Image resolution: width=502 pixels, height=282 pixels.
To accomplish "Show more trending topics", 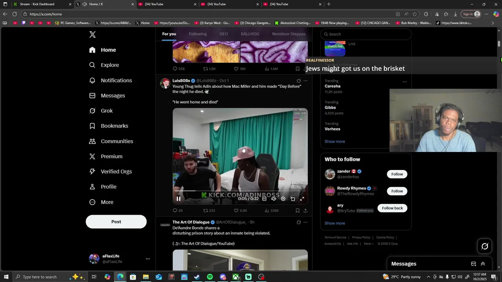I will click(335, 141).
